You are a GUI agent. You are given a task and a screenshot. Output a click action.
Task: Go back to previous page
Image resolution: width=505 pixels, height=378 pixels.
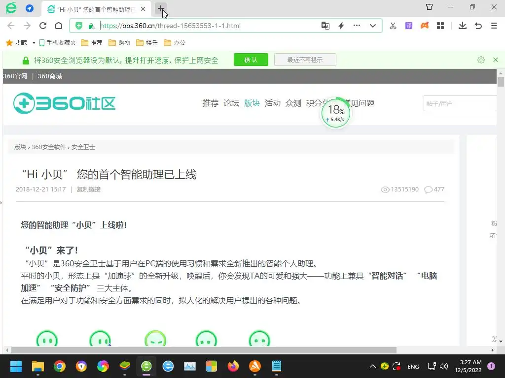11,26
